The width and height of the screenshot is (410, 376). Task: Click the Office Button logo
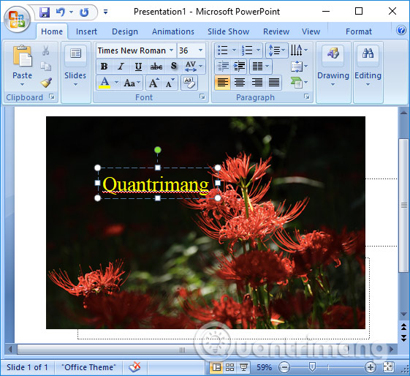pyautogui.click(x=17, y=20)
